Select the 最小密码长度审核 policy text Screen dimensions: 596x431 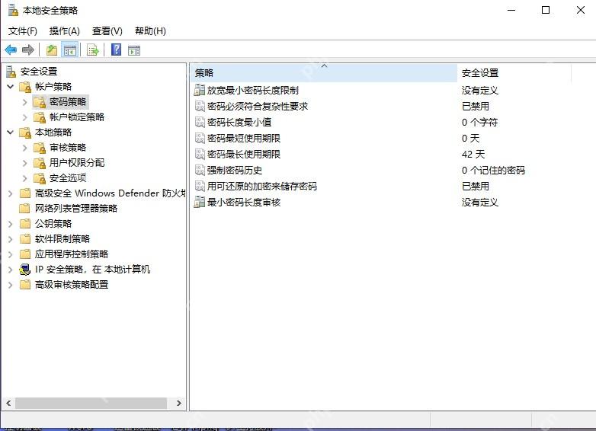point(244,202)
